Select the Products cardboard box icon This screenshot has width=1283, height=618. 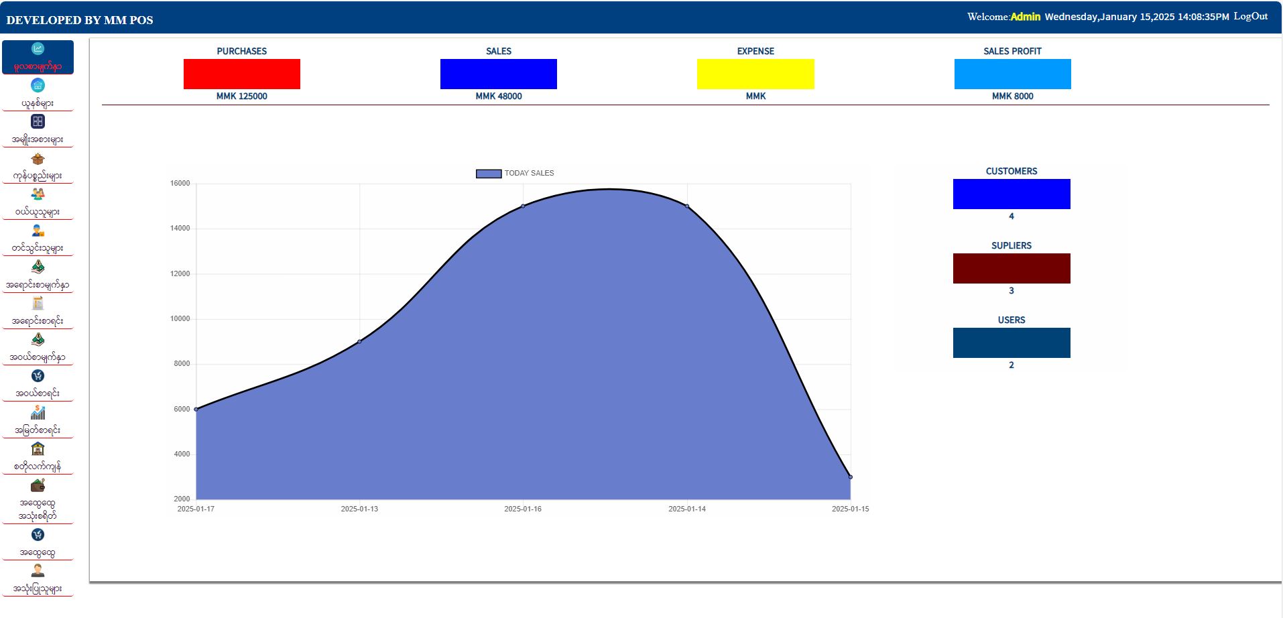[x=38, y=159]
